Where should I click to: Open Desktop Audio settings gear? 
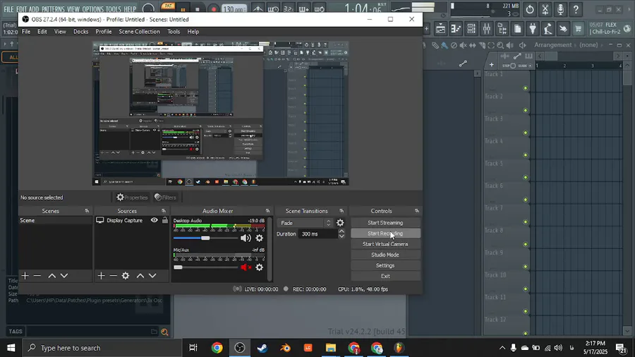[259, 238]
